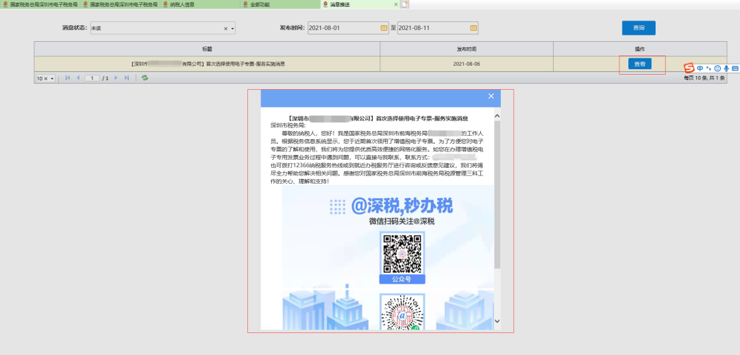Refresh the message list

point(145,78)
